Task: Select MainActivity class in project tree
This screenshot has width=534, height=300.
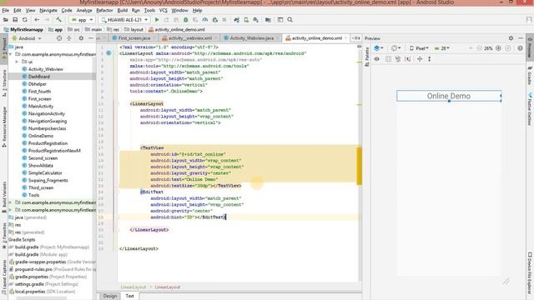Action: (41, 106)
